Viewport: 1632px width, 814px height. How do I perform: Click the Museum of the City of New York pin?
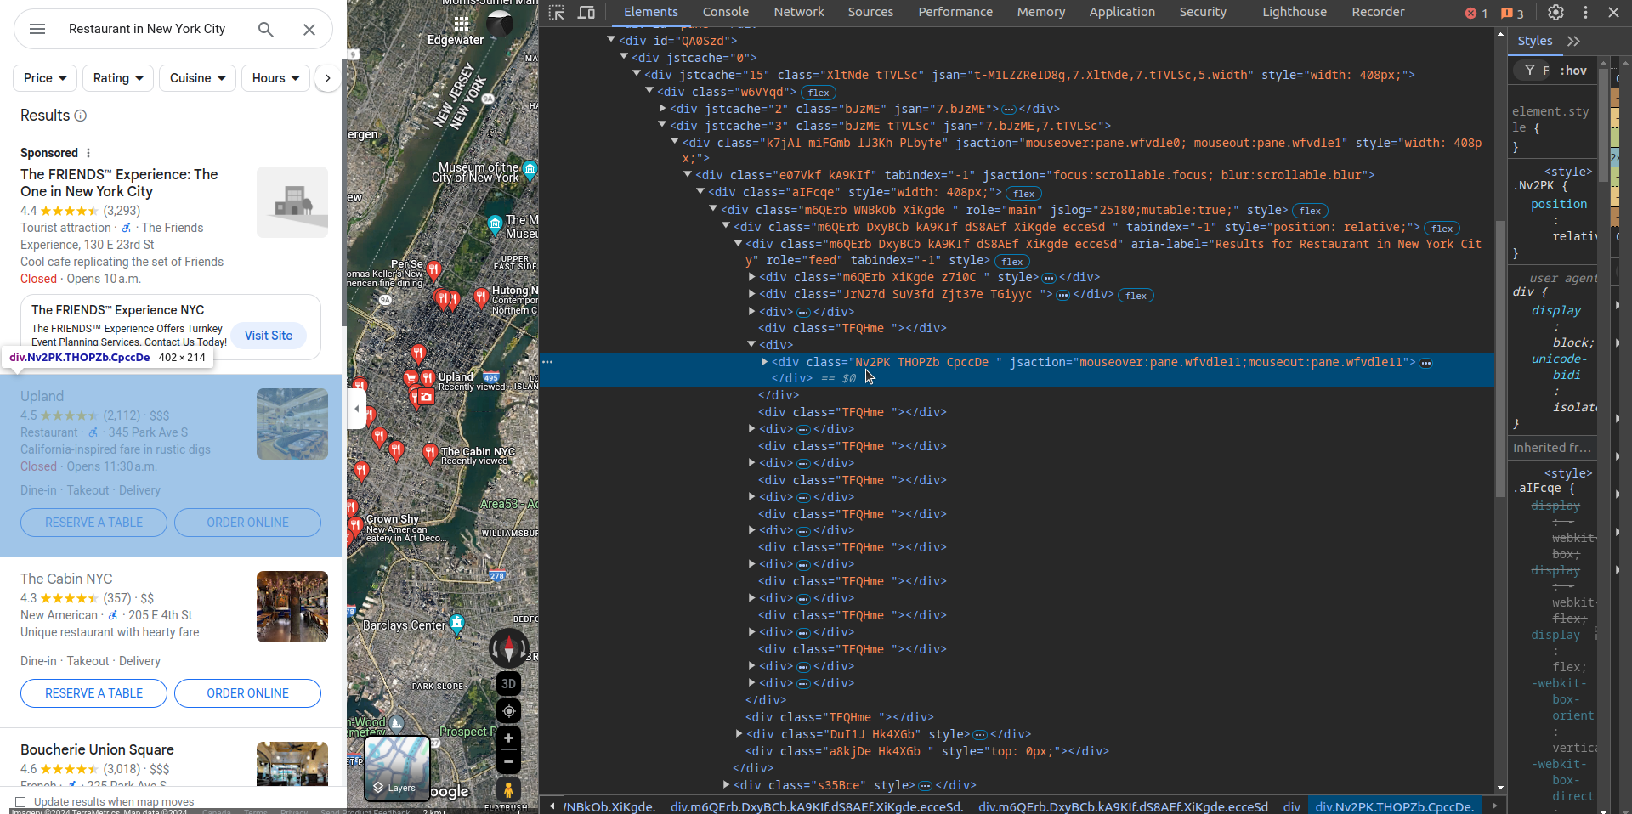[x=530, y=169]
